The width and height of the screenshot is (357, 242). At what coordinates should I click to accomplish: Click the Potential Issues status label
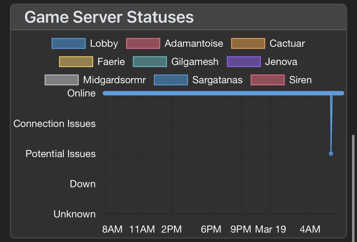[61, 154]
